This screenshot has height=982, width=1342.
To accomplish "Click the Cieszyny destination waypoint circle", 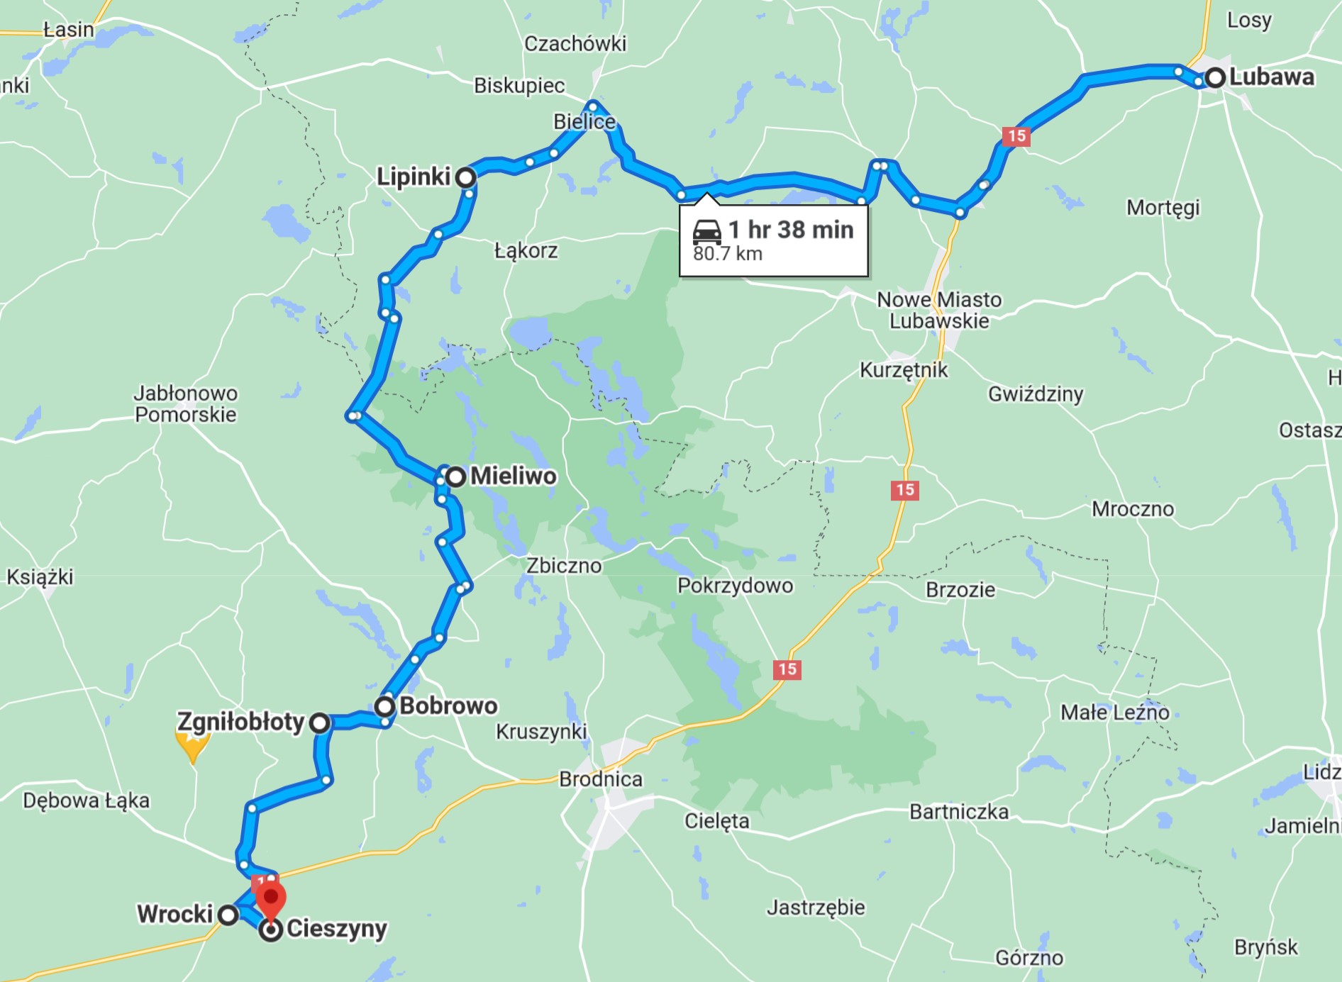I will coord(271,930).
